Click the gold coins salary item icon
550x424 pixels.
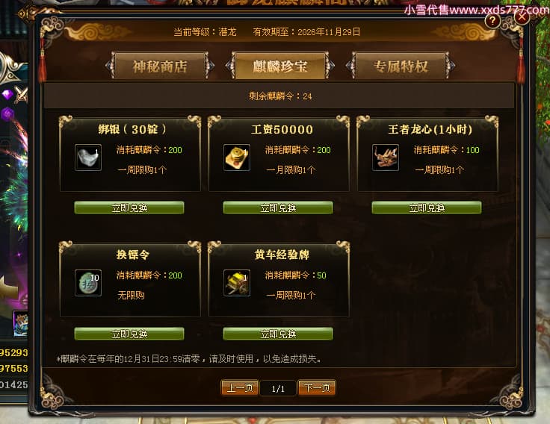[x=237, y=158]
